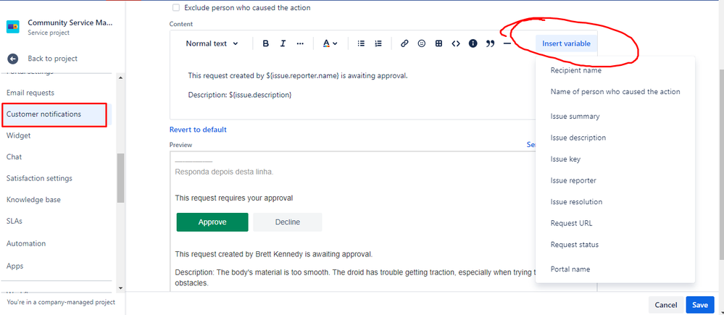Click the Approve button in preview
Viewport: 724px width, 315px height.
pyautogui.click(x=212, y=222)
